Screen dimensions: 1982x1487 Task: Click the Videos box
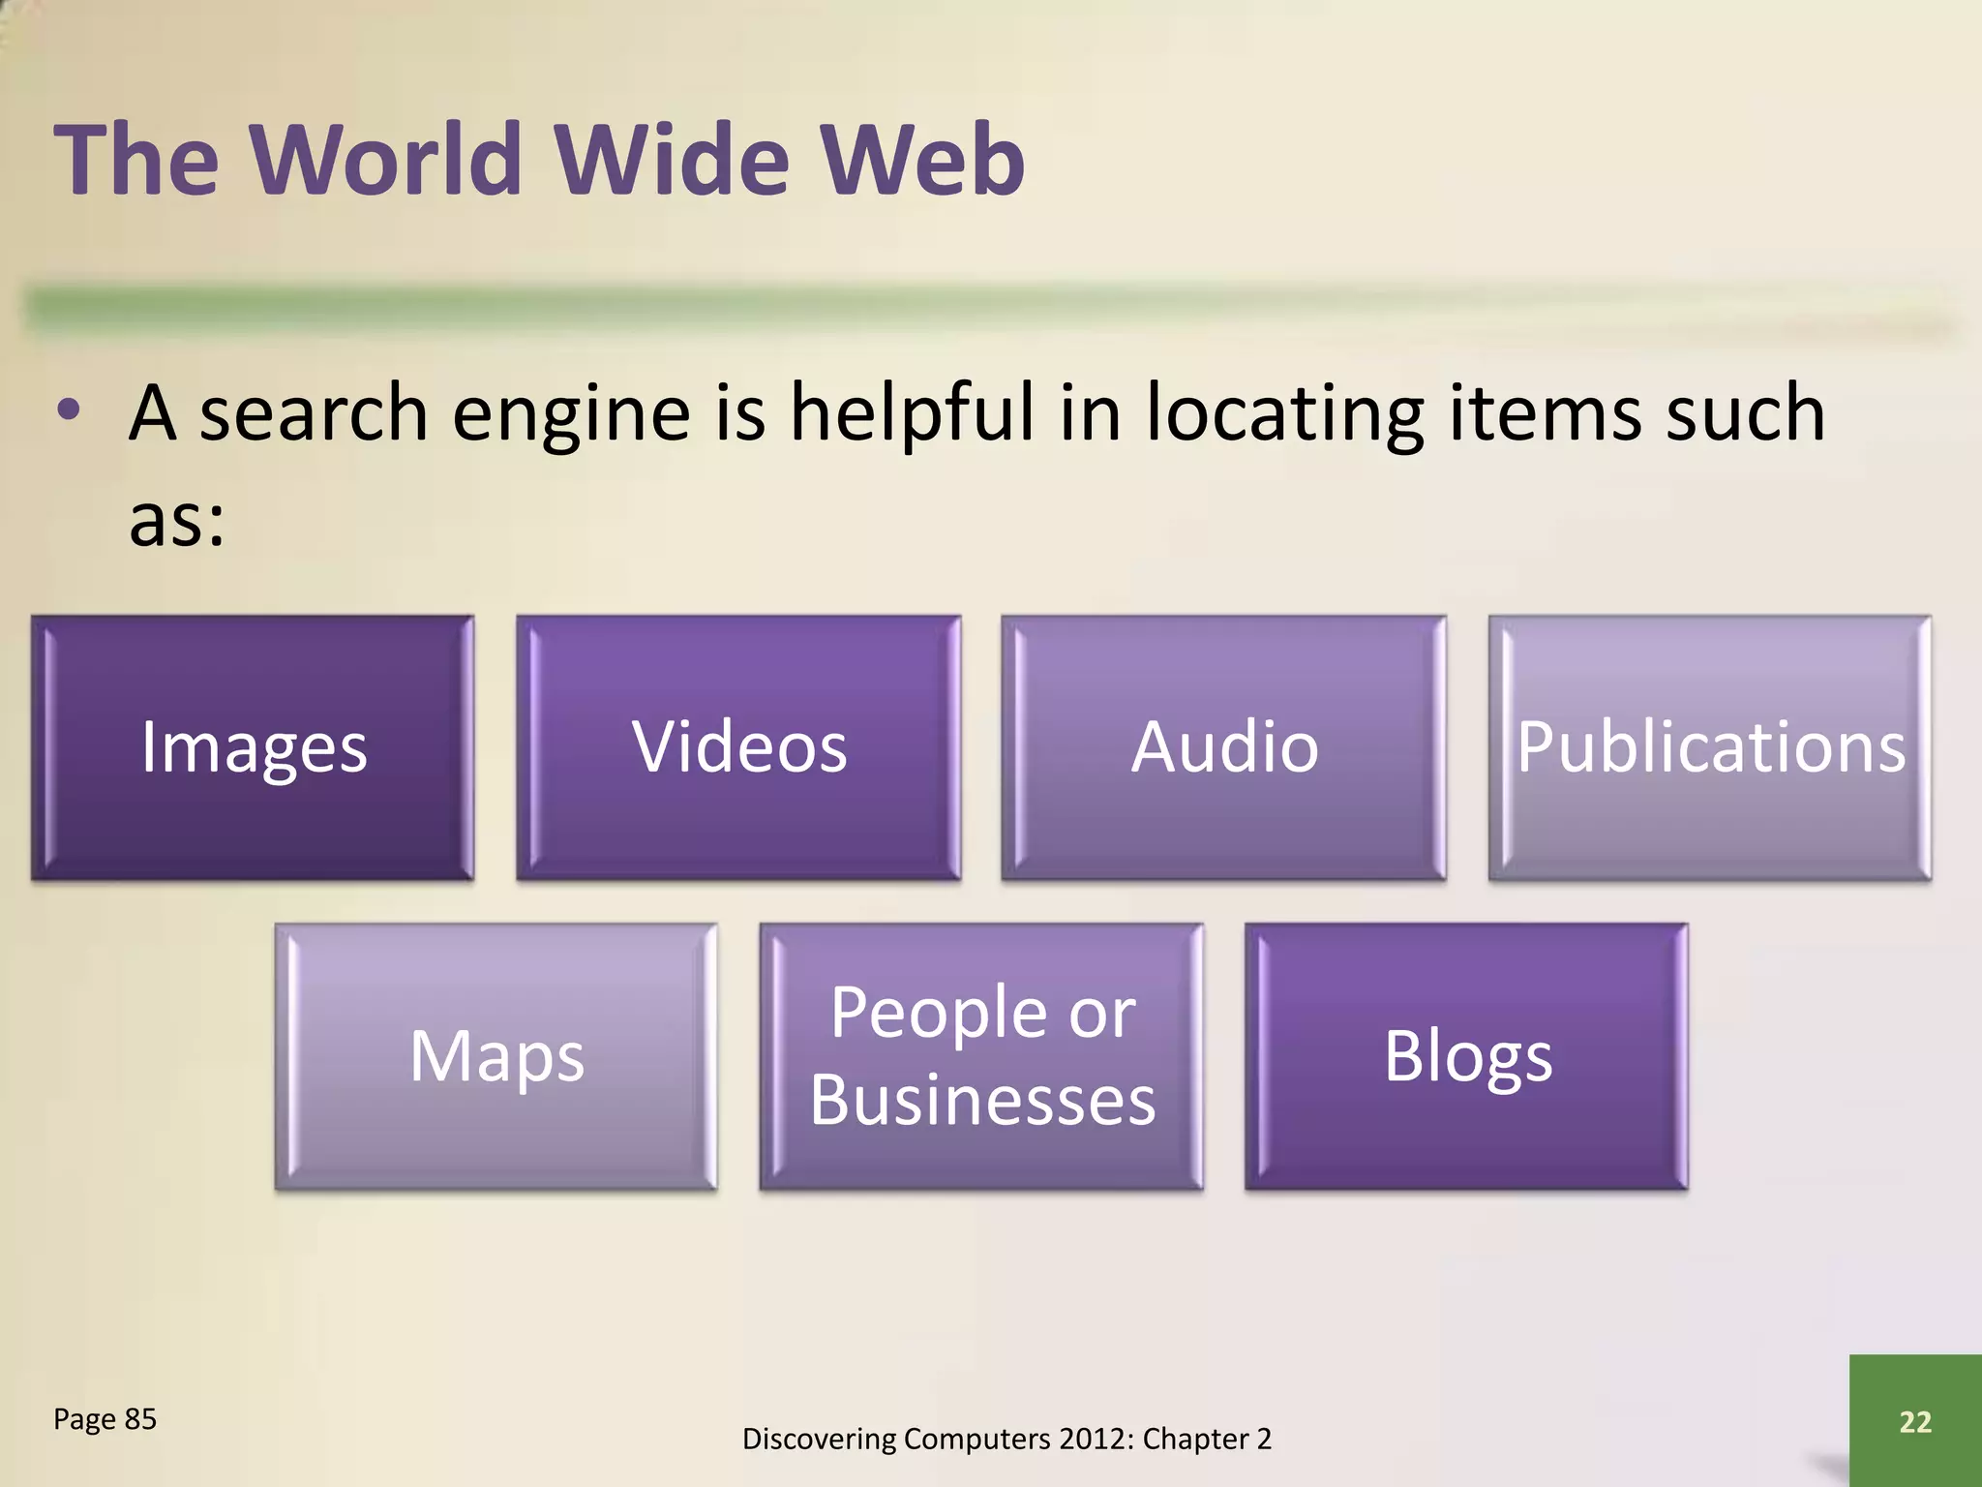738,747
